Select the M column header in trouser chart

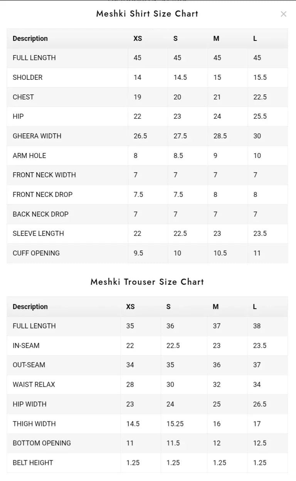point(216,307)
